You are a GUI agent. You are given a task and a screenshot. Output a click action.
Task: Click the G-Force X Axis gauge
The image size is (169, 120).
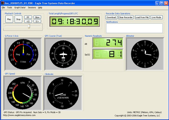(23, 54)
